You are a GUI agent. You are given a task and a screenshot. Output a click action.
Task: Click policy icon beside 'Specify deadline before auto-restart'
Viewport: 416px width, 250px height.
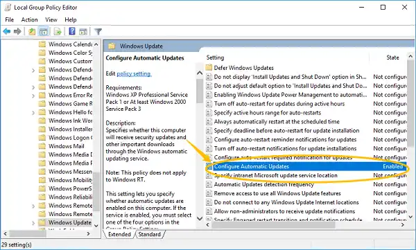point(209,131)
